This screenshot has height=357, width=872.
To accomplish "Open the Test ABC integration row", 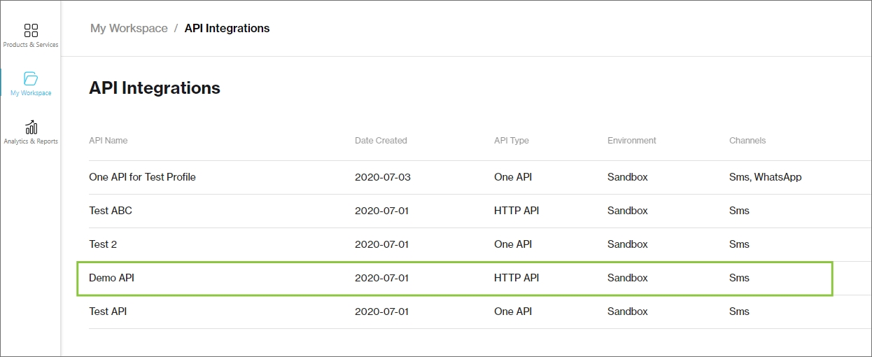I will 111,211.
